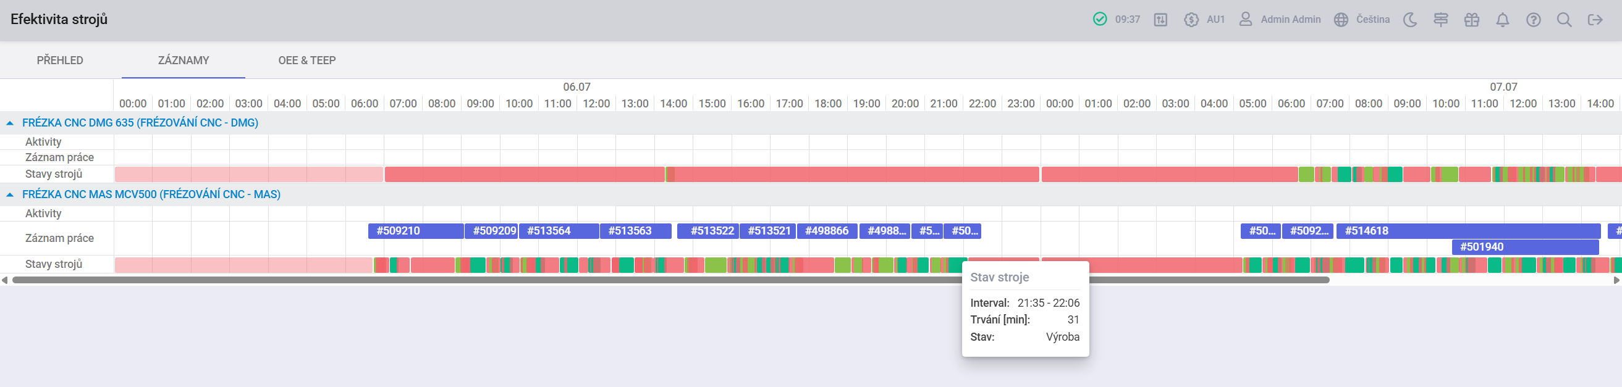Open the gift box news icon
The width and height of the screenshot is (1622, 387).
click(1471, 20)
